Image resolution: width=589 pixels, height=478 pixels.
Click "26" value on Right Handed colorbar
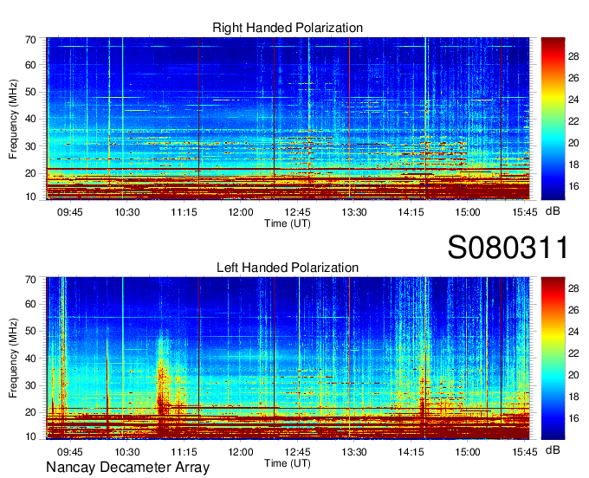tap(573, 78)
